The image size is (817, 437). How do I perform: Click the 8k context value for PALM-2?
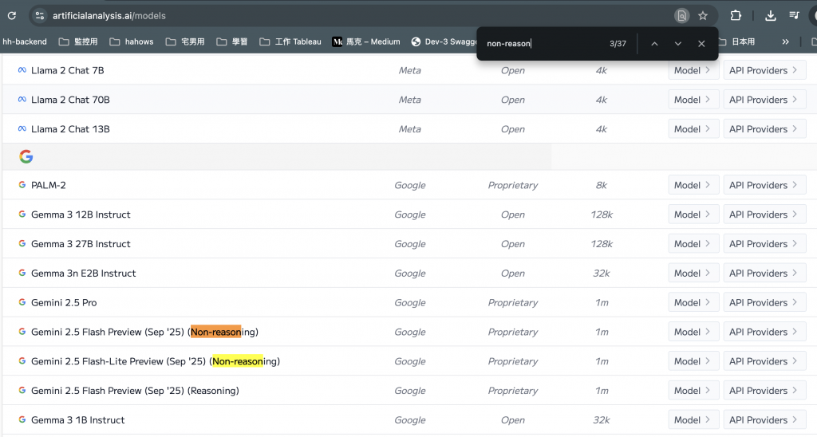[602, 185]
